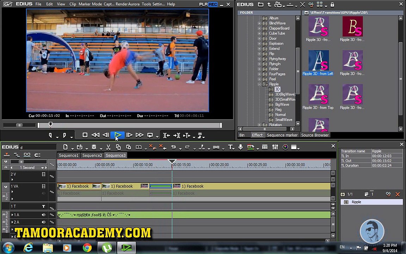Expand the Explosion folder in the tree
The width and height of the screenshot is (406, 254).
[259, 43]
